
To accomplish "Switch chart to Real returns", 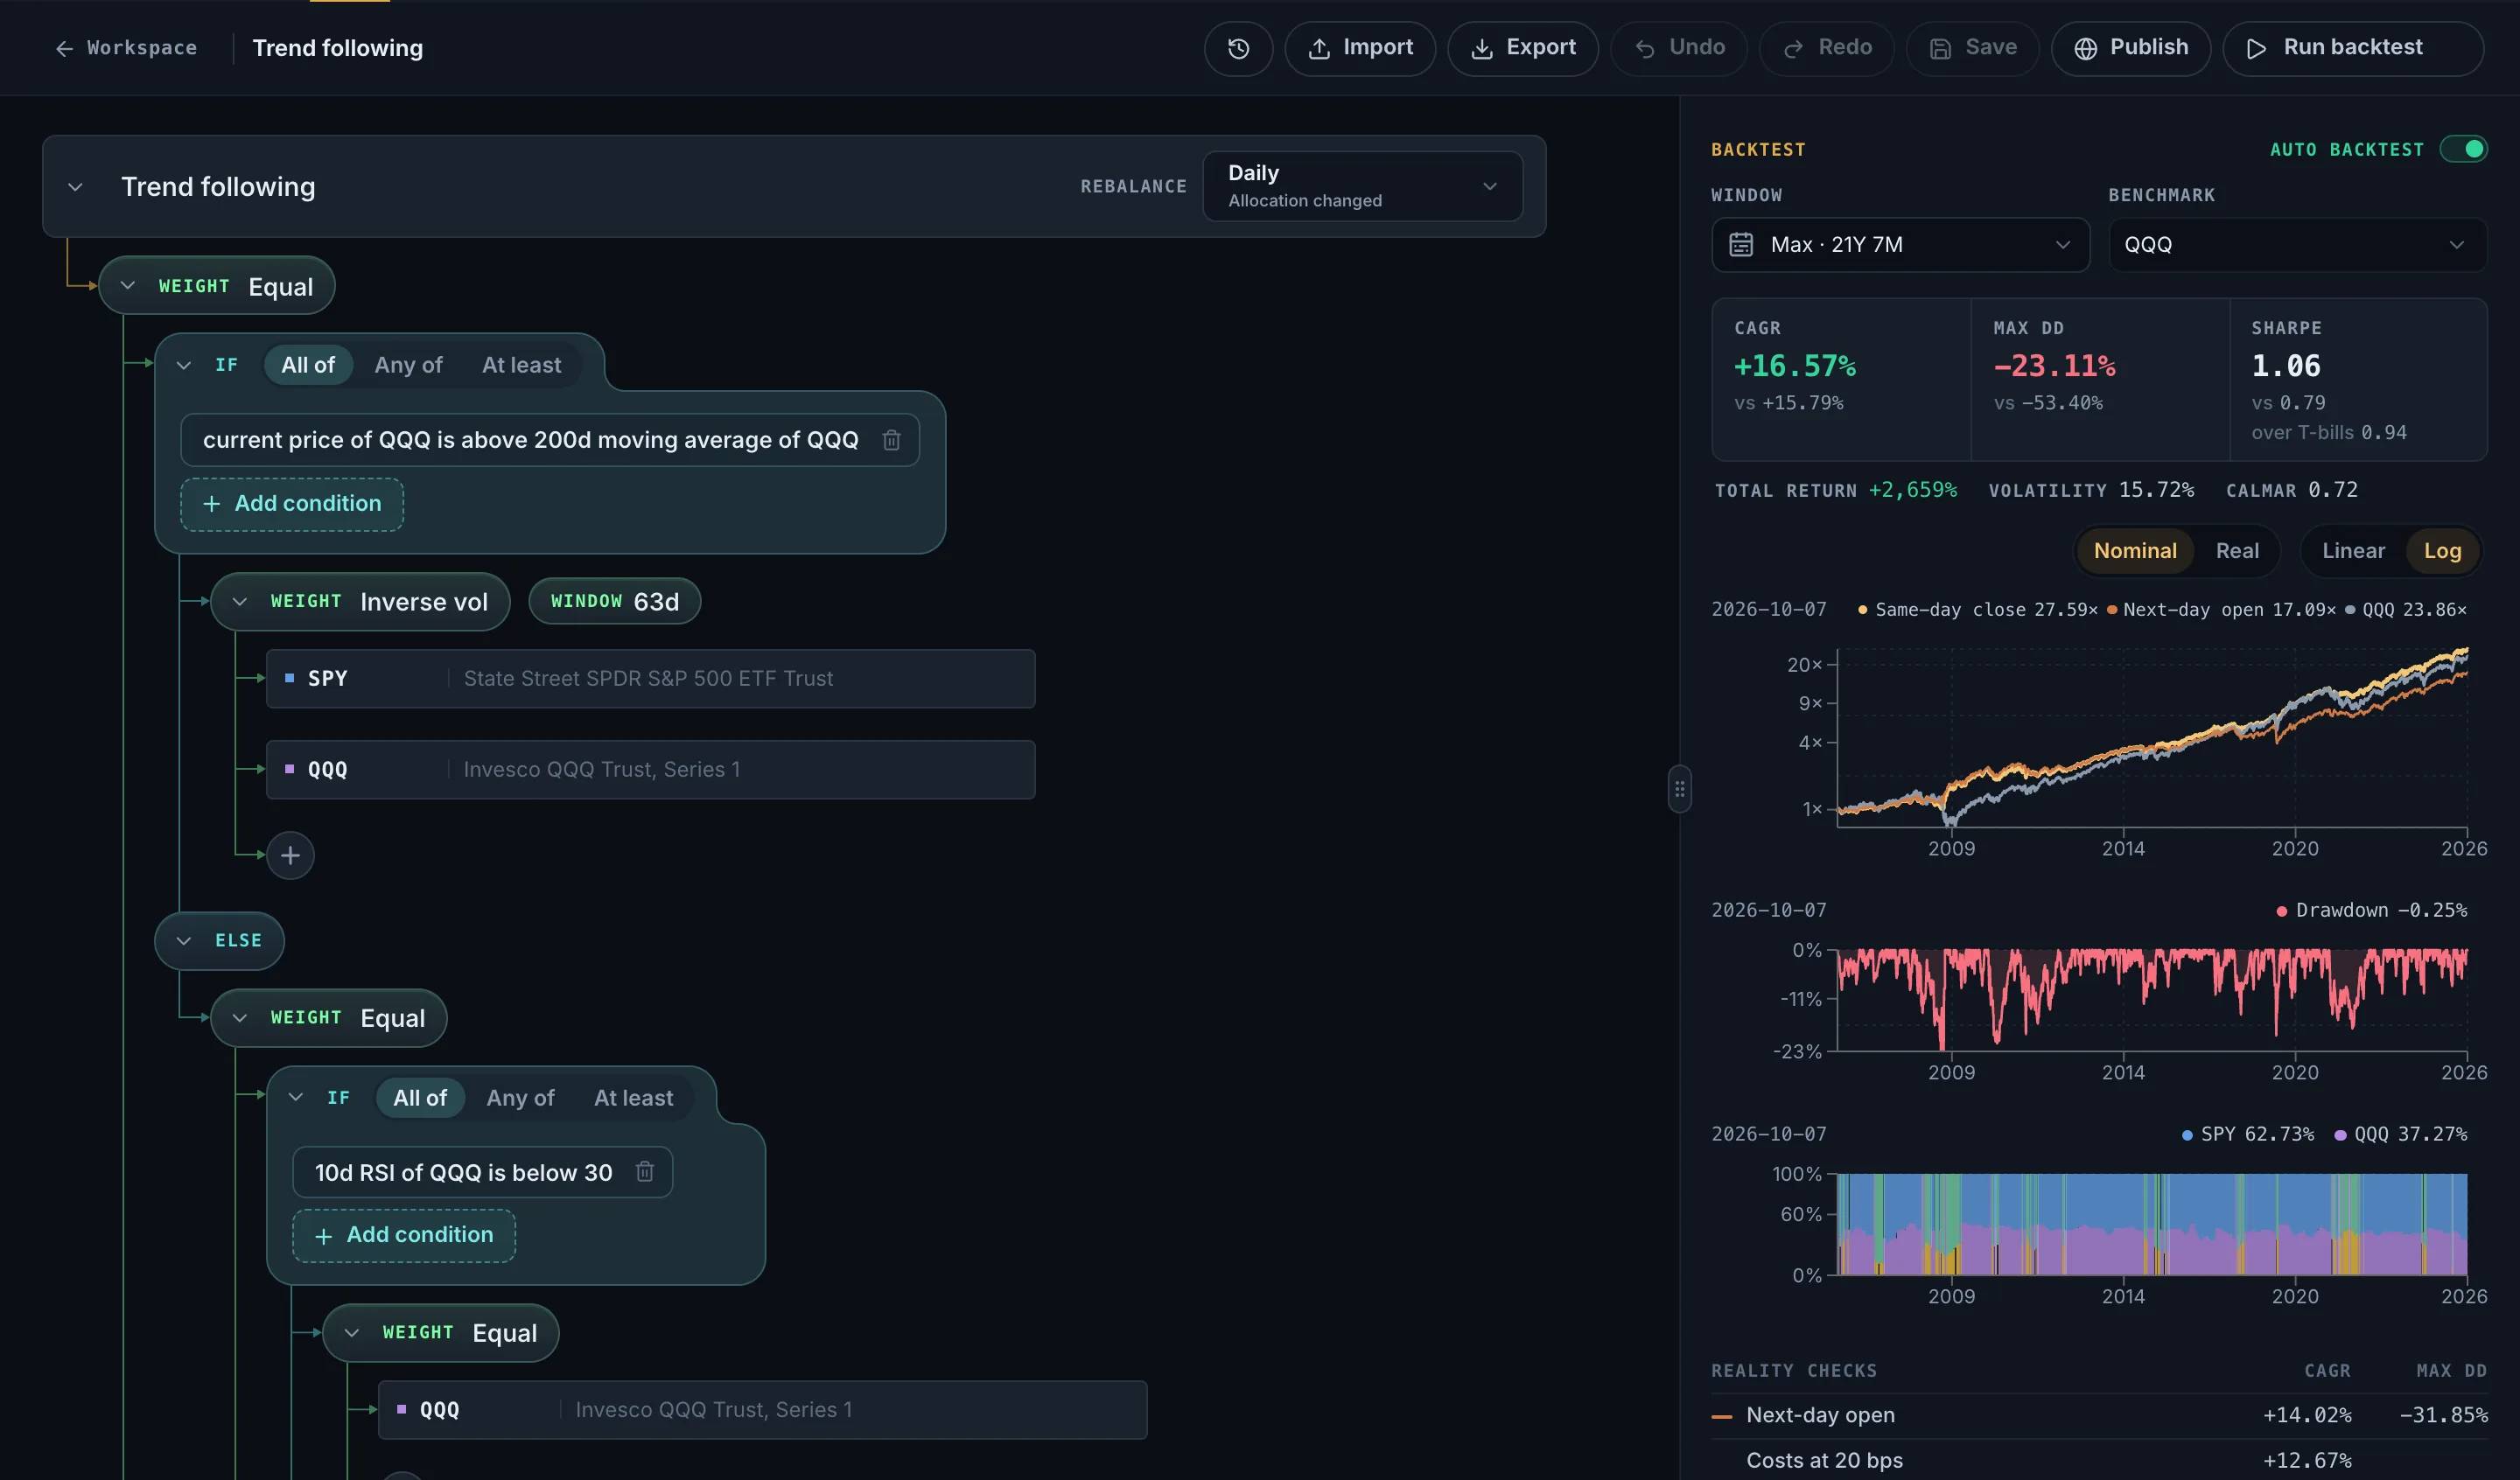I will [2237, 551].
